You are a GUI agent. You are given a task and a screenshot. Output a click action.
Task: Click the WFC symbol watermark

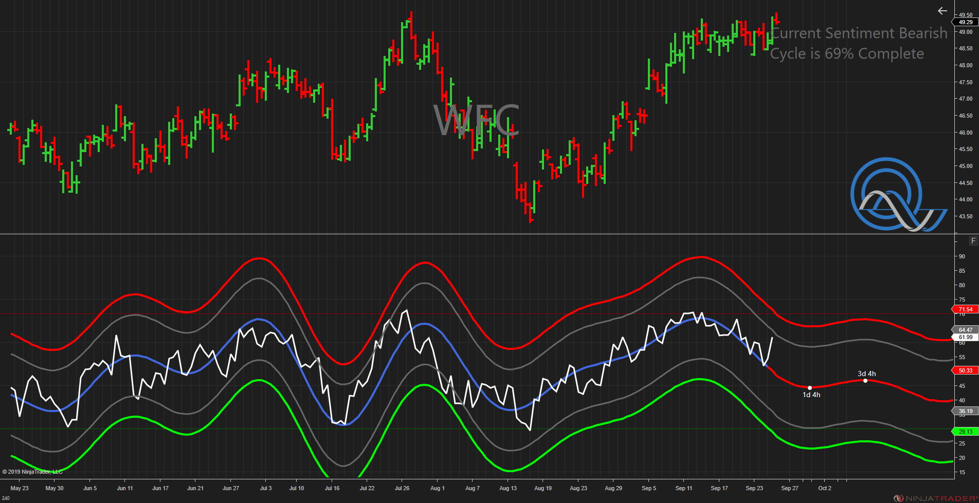(x=476, y=120)
